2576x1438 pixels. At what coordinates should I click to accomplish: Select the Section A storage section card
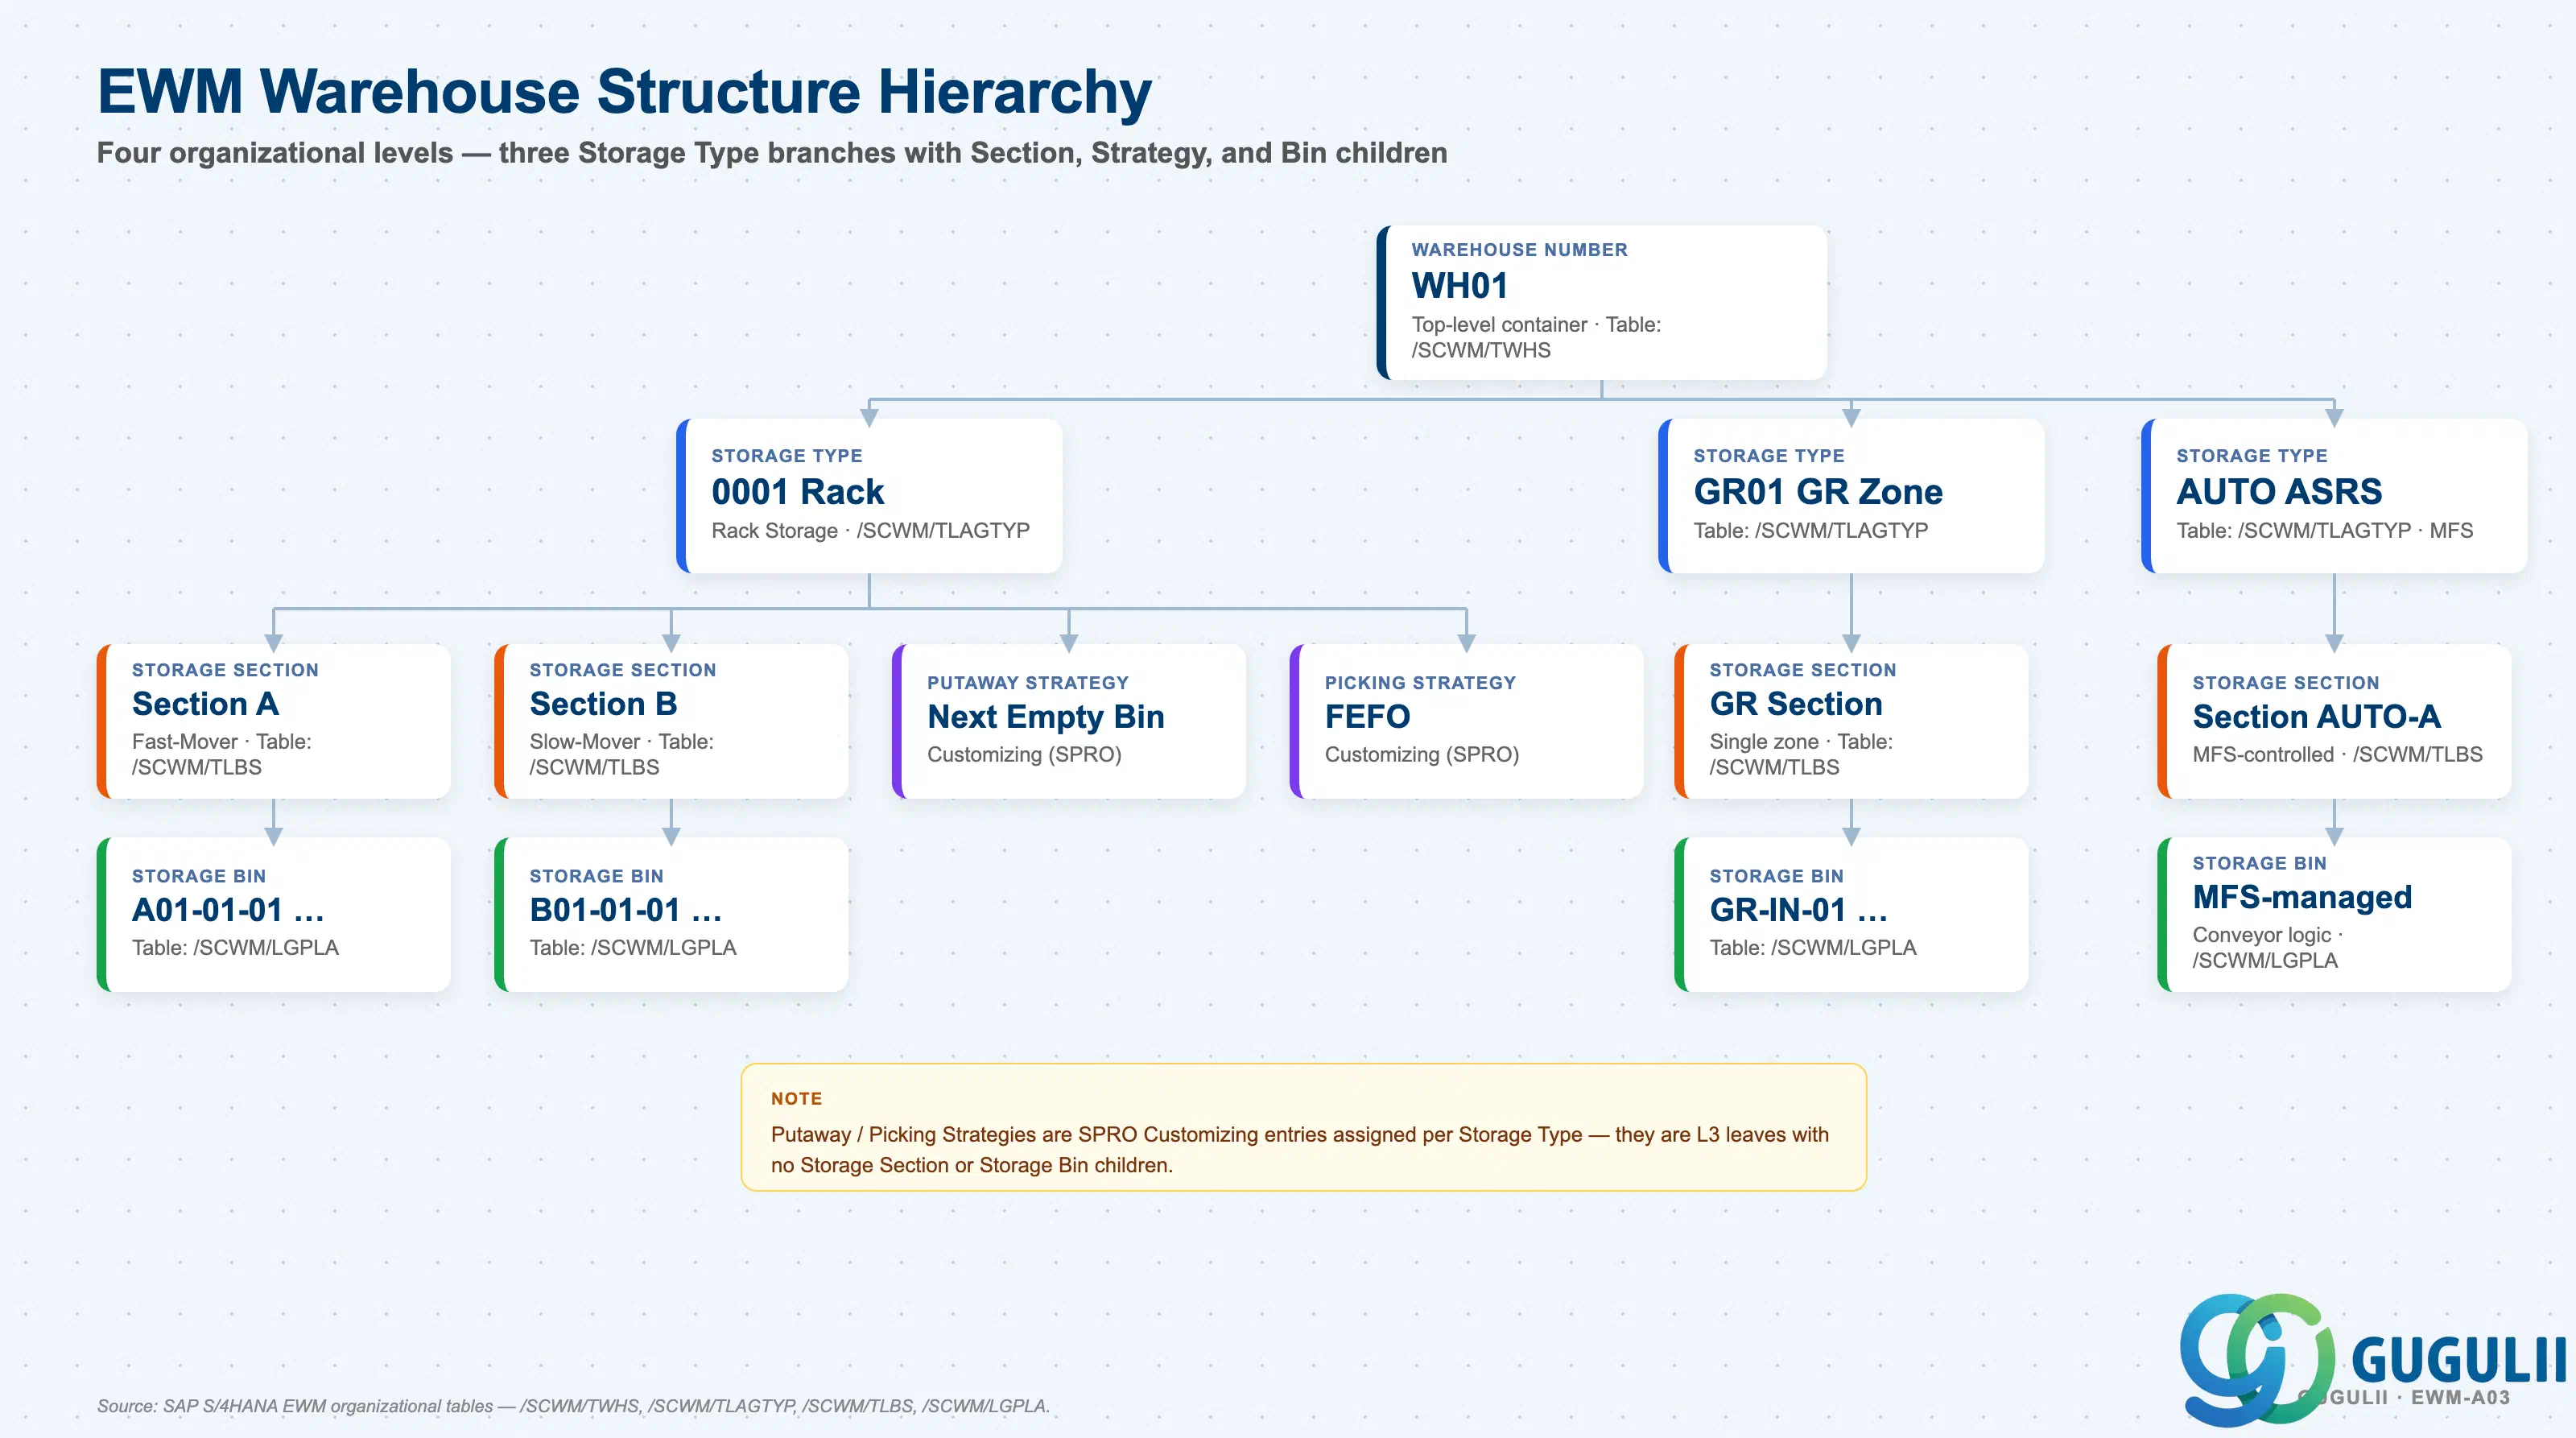273,721
